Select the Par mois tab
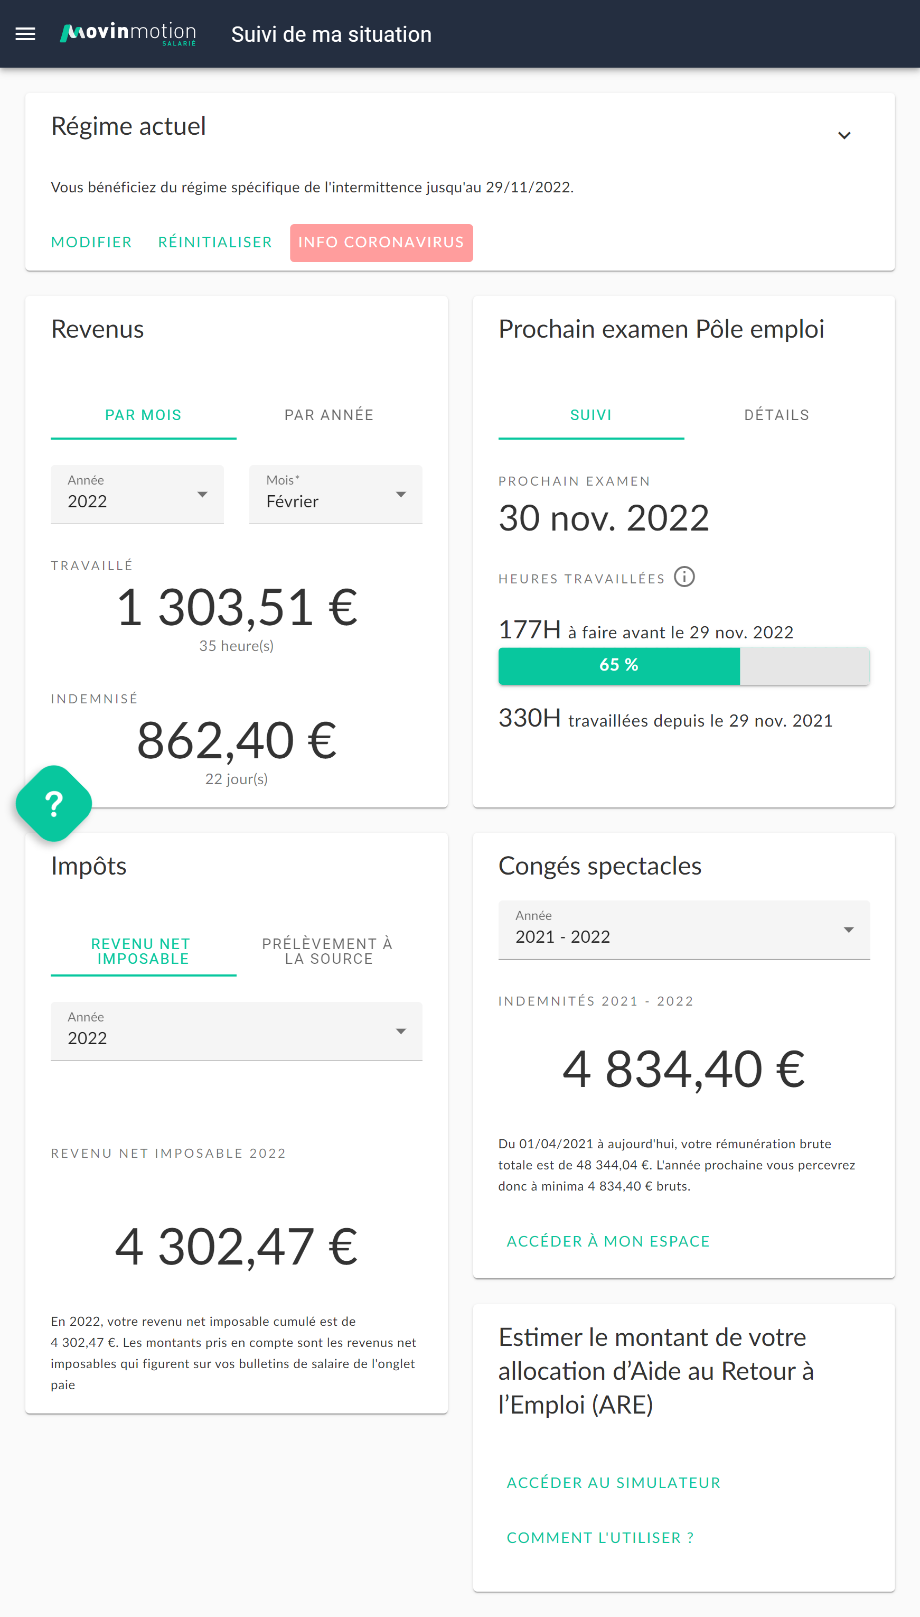 [144, 415]
